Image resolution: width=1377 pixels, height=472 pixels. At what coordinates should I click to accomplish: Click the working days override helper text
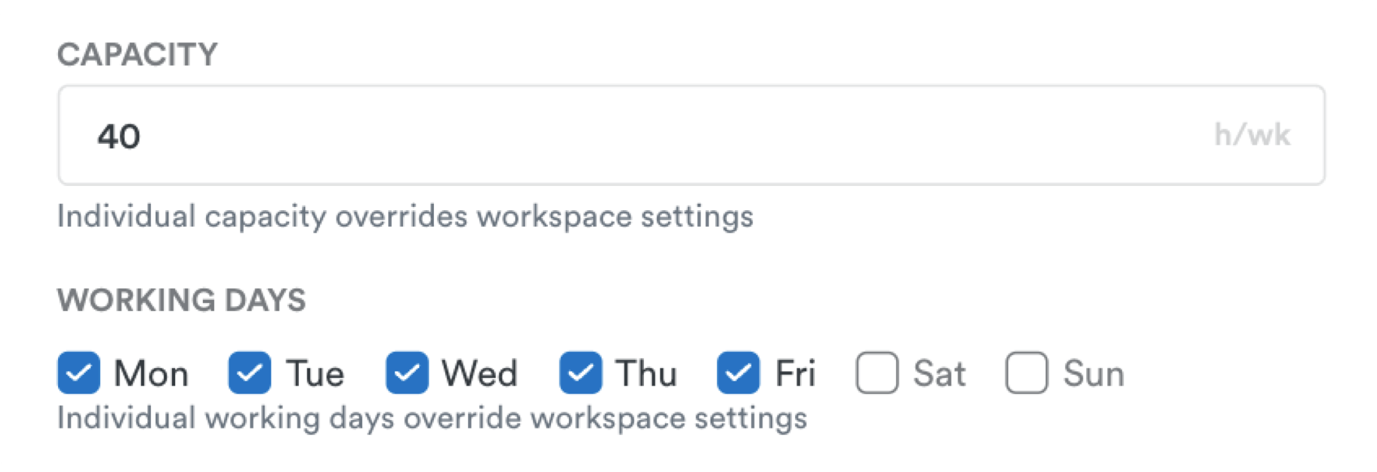(432, 418)
